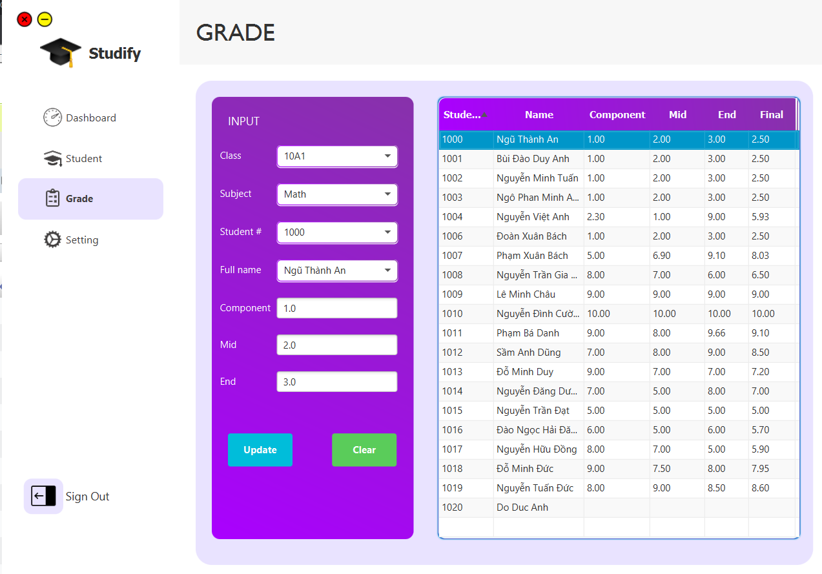Image resolution: width=822 pixels, height=574 pixels.
Task: Click the End score input field
Action: (x=337, y=382)
